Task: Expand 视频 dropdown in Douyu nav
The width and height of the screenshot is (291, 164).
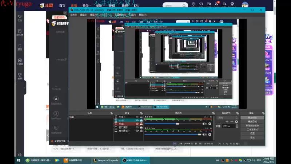Action: tap(99, 6)
